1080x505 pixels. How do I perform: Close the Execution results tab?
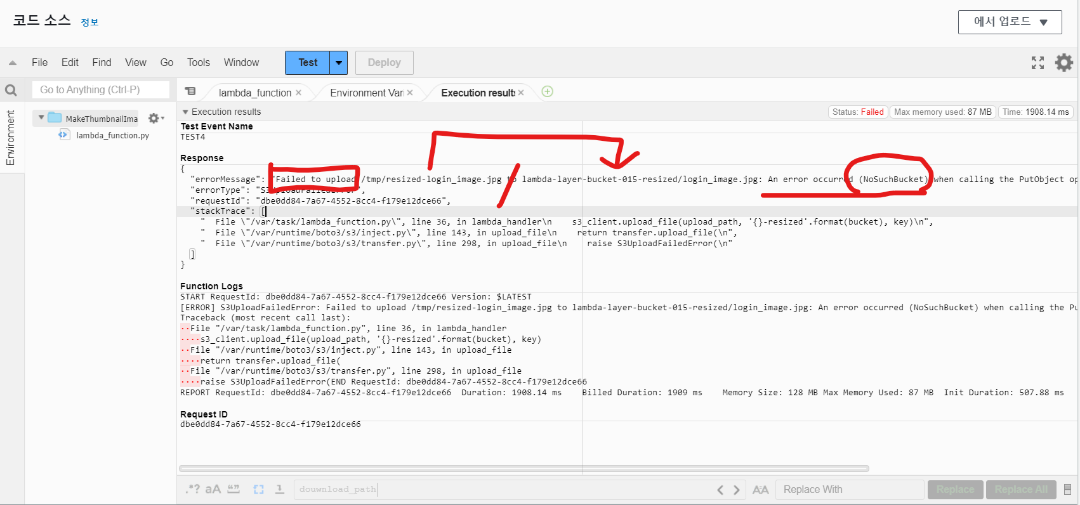pos(521,93)
